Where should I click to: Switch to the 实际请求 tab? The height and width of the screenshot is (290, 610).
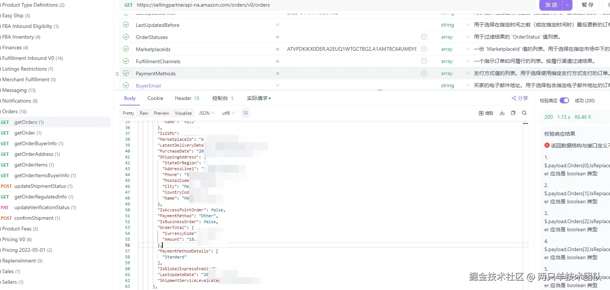click(258, 98)
